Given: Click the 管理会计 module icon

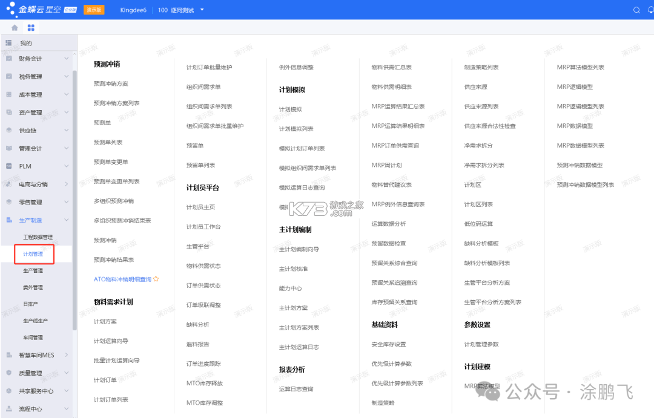Looking at the screenshot, I should point(8,148).
